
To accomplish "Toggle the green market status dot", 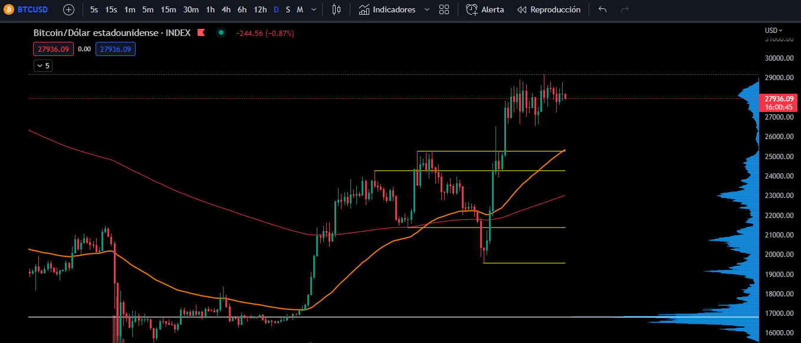I will point(221,33).
